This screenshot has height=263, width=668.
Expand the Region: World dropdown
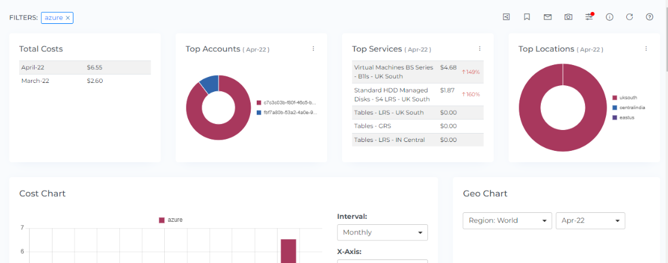pyautogui.click(x=507, y=221)
